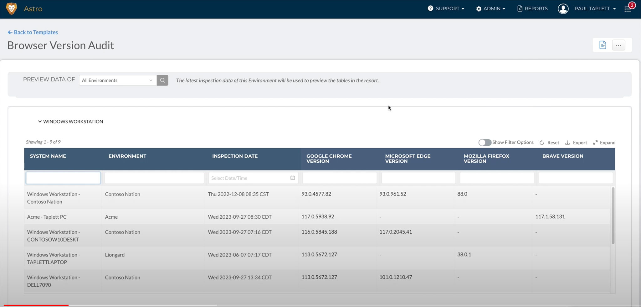Select 'Acme - Taplett PC' cell
The height and width of the screenshot is (307, 641).
pyautogui.click(x=47, y=217)
